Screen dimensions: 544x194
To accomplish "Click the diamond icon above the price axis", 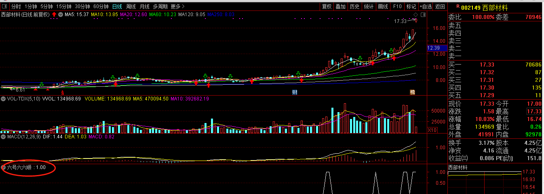I will [x=415, y=15].
